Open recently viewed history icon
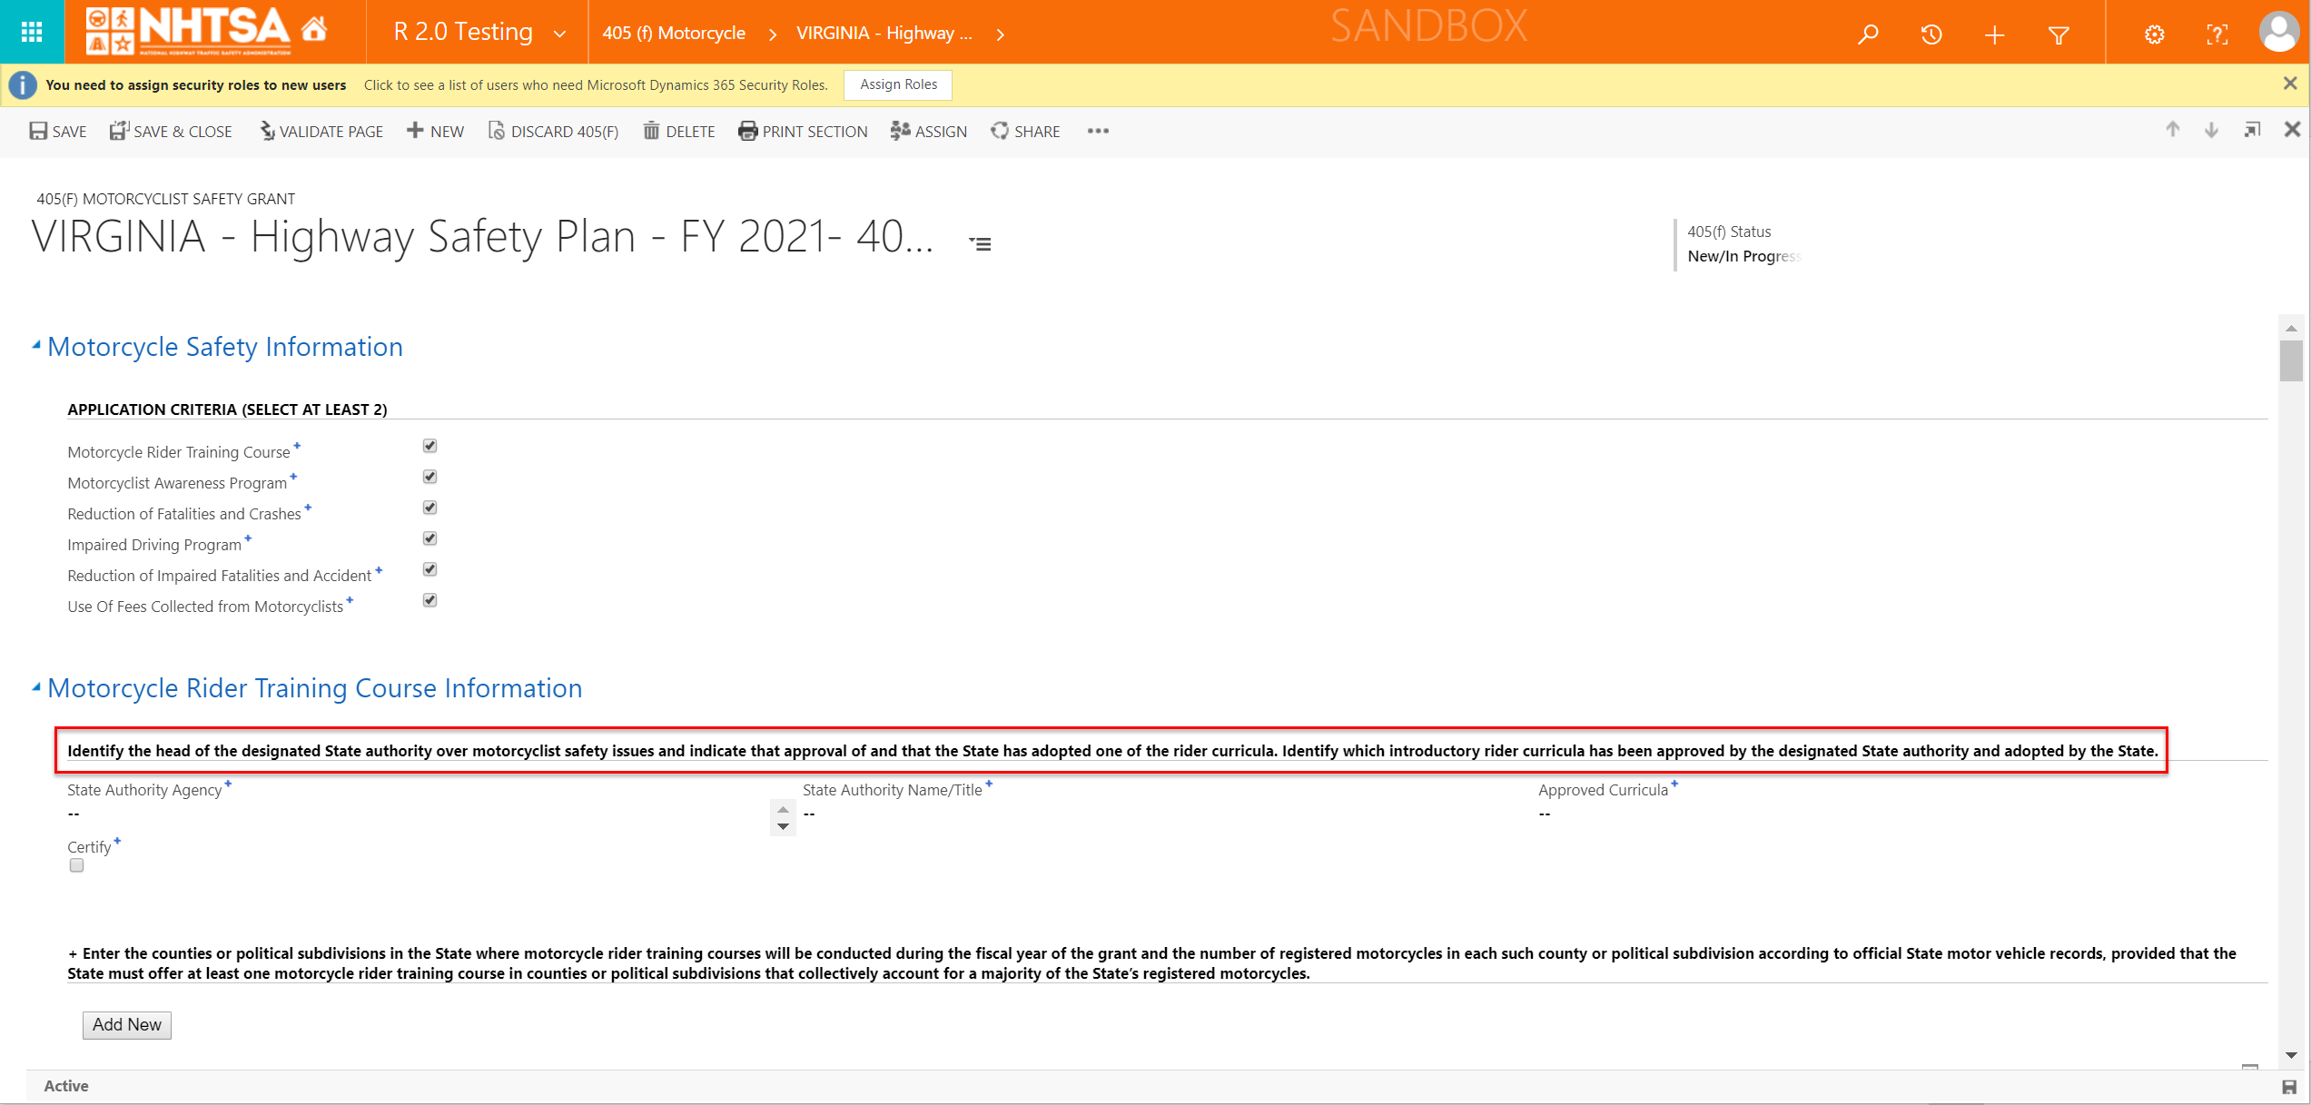Viewport: 2311px width, 1105px height. 1931,35
